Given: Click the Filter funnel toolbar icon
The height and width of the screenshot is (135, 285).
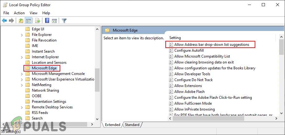Looking at the screenshot, I should click(64, 20).
